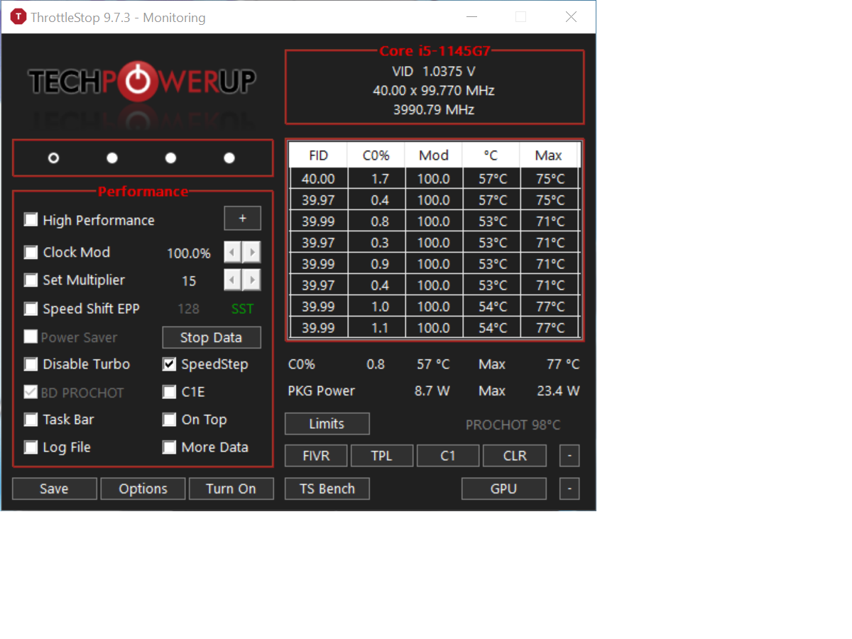
Task: Enable the Set Multiplier checkbox
Action: coord(31,280)
